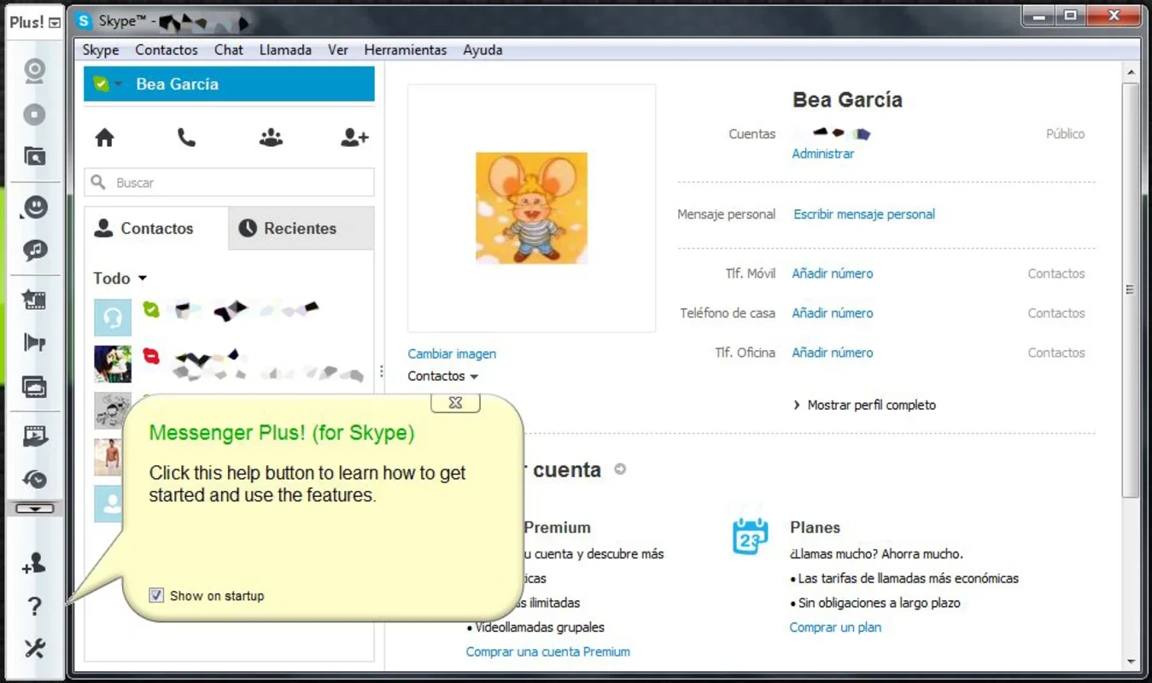The width and height of the screenshot is (1152, 683).
Task: Close the Messenger Plus! help balloon
Action: click(x=455, y=402)
